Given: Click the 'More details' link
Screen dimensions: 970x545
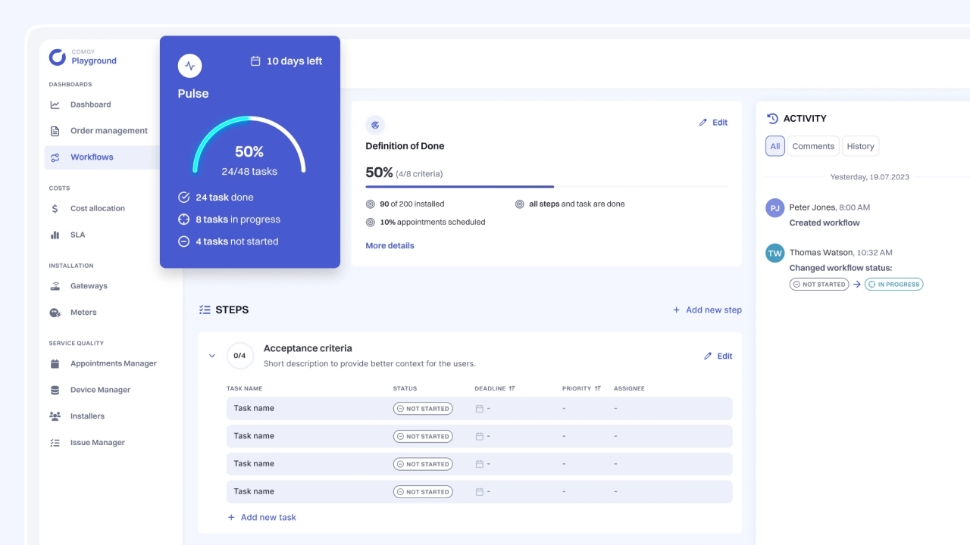Looking at the screenshot, I should 390,245.
